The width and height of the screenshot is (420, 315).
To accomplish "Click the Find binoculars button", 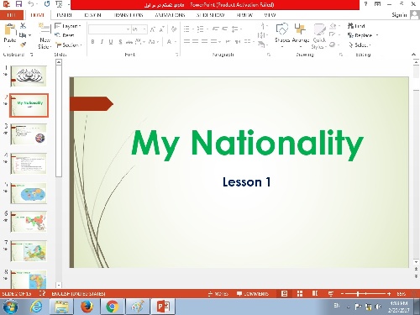I will pyautogui.click(x=356, y=26).
